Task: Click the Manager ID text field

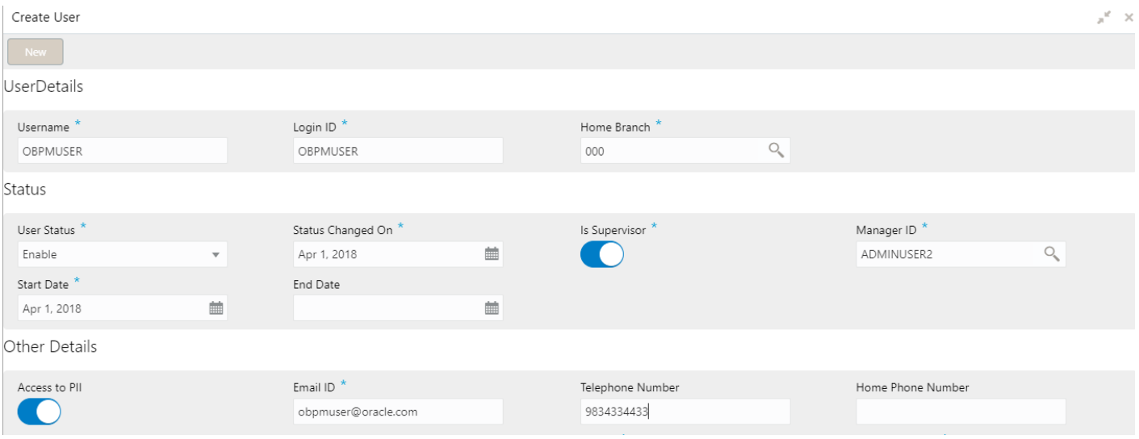Action: tap(948, 254)
